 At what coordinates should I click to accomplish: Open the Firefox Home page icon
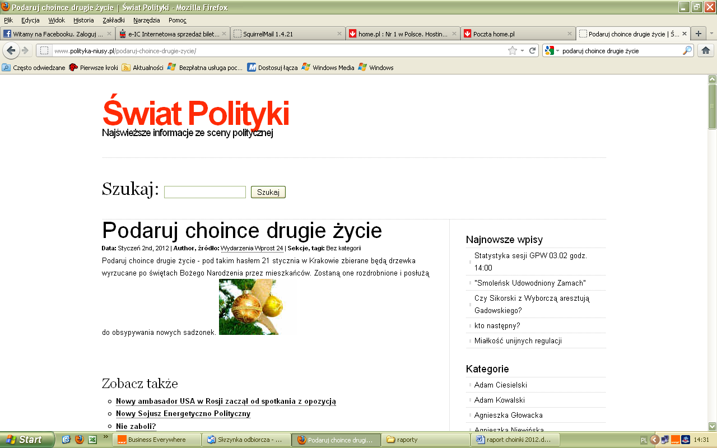pos(705,50)
